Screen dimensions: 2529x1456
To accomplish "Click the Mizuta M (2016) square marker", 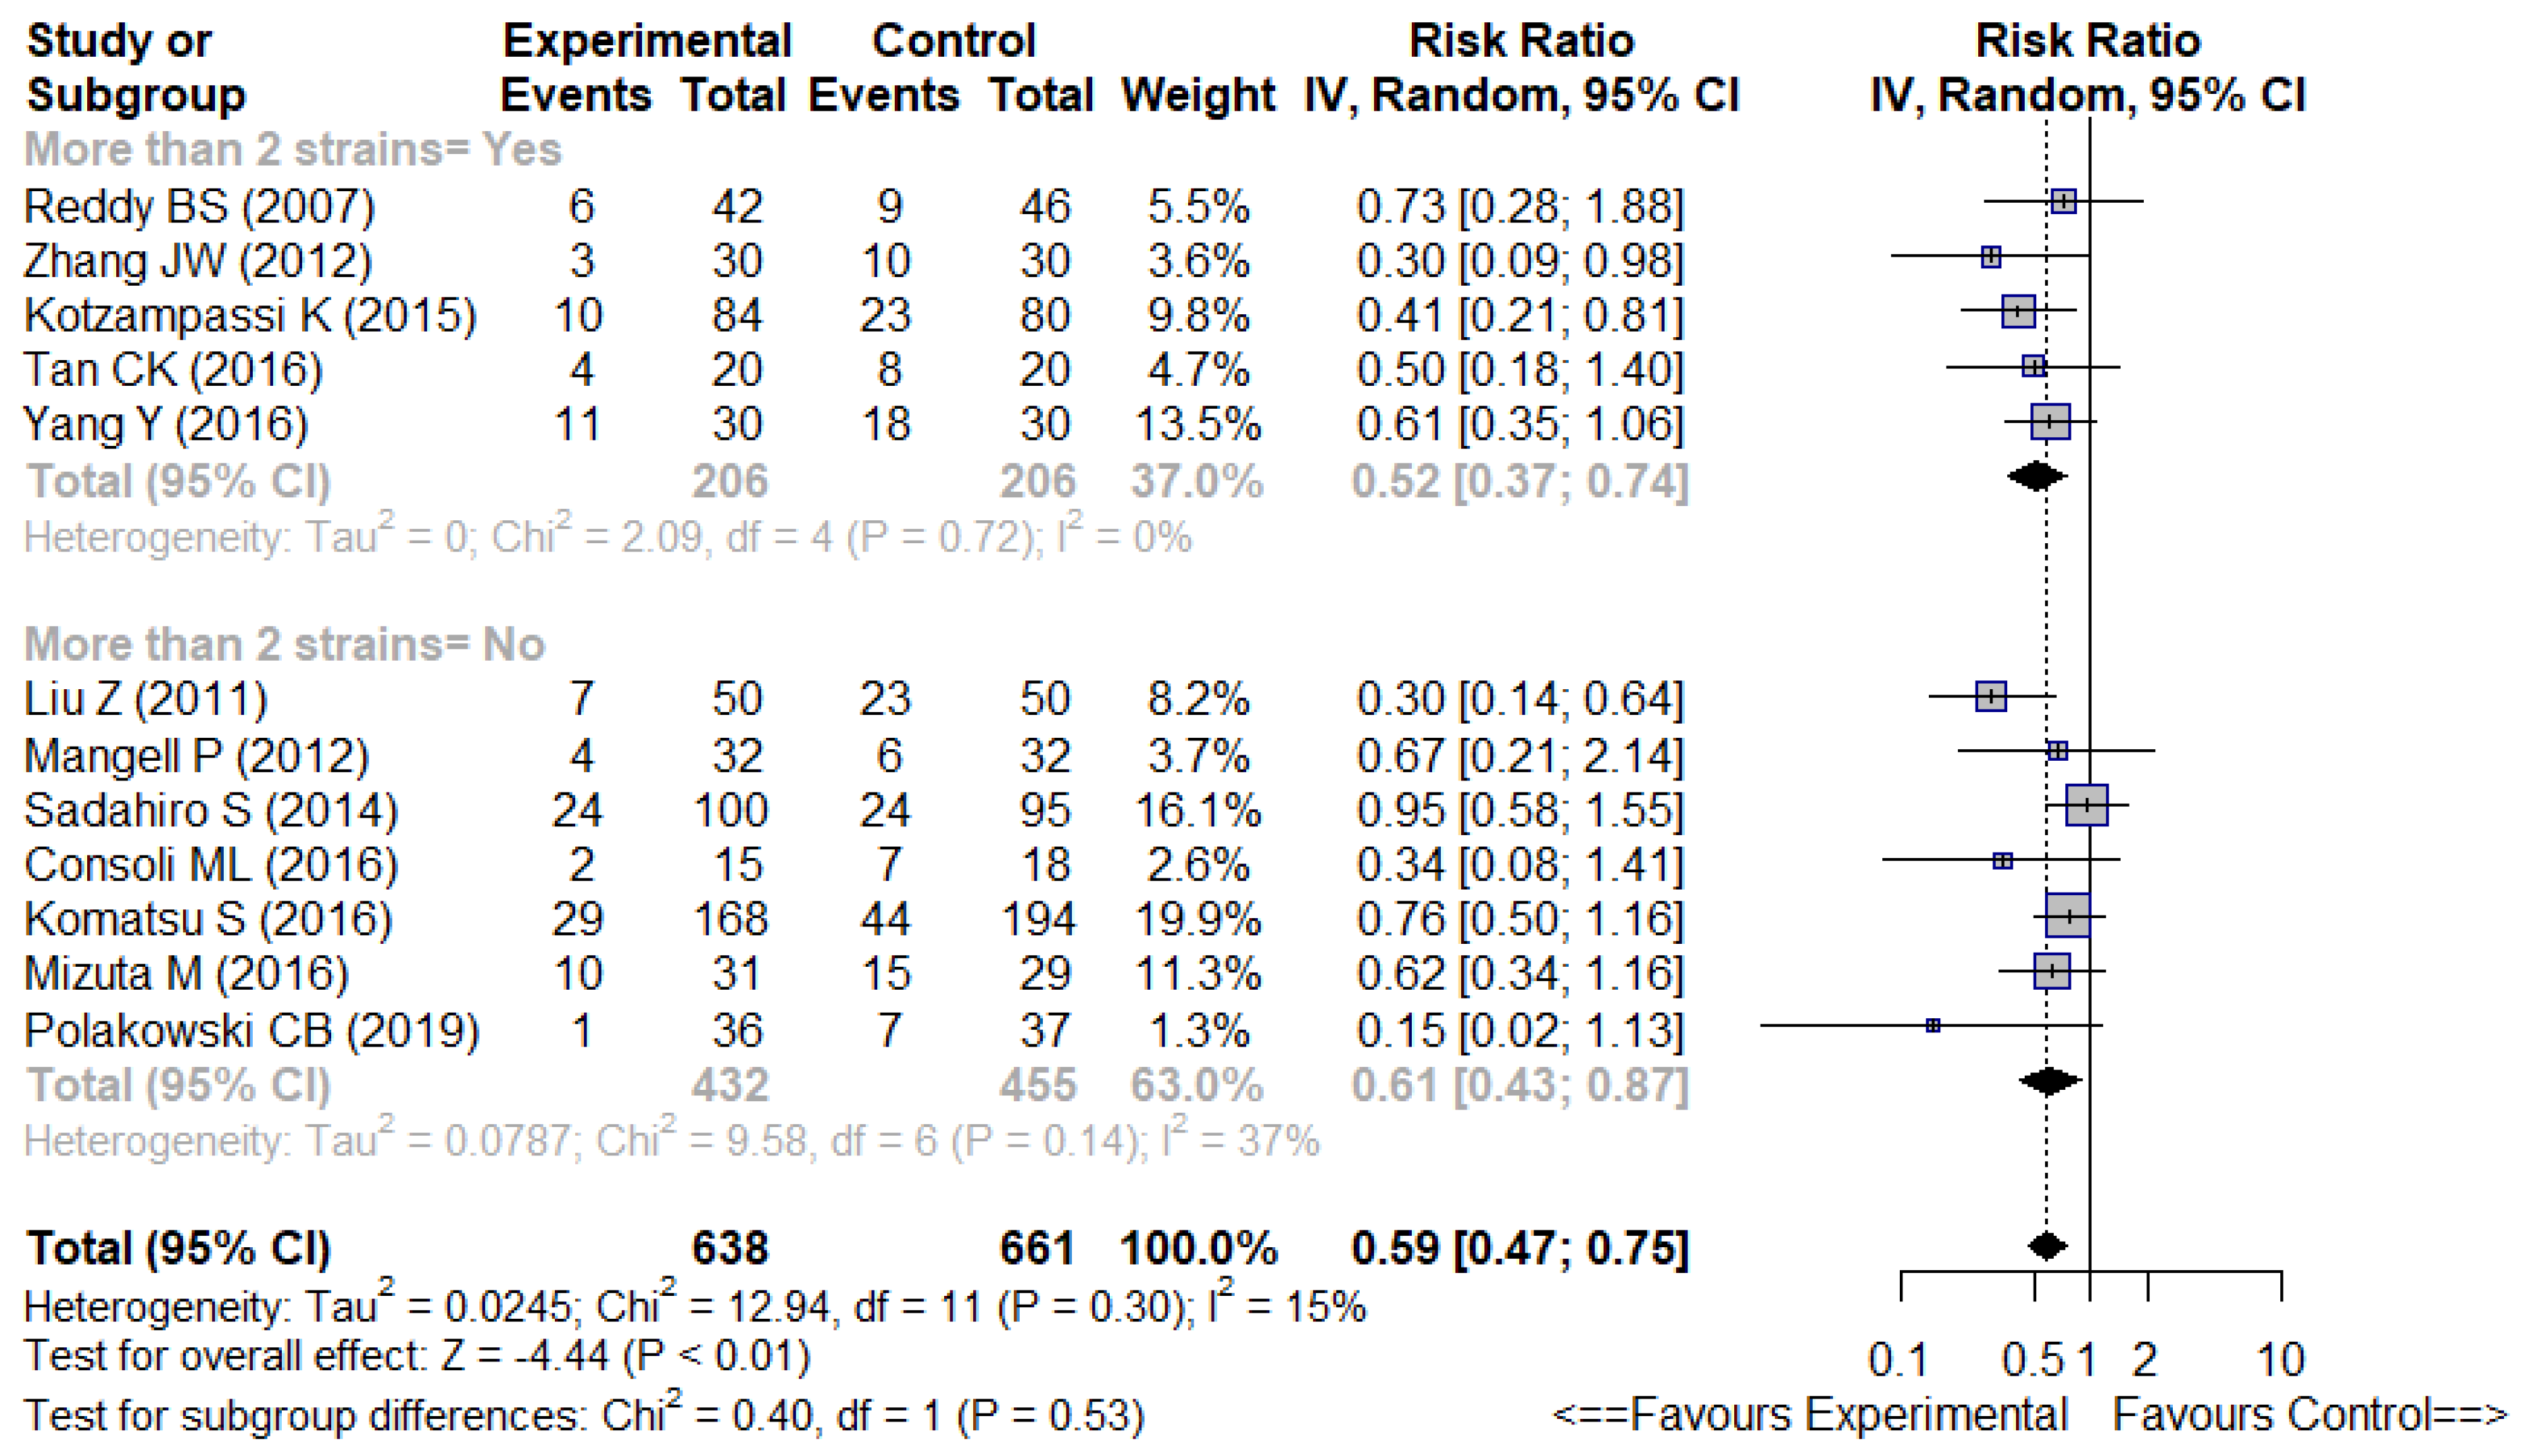I will [x=2051, y=971].
